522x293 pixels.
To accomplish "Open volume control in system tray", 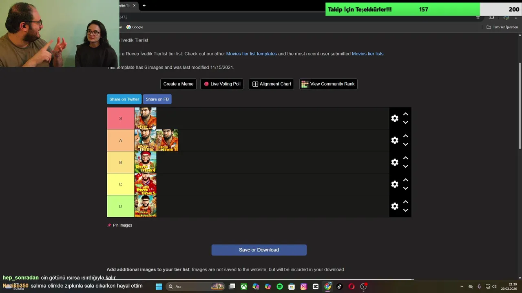I will (494, 286).
